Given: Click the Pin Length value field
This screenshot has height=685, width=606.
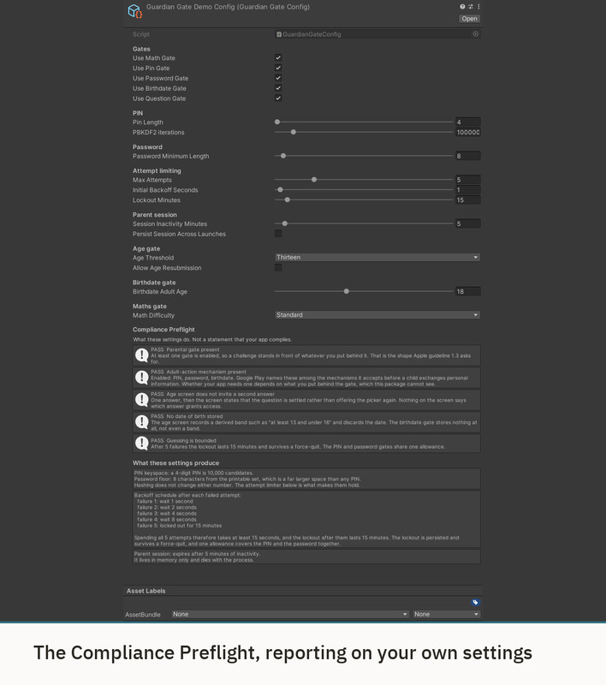Looking at the screenshot, I should [468, 122].
